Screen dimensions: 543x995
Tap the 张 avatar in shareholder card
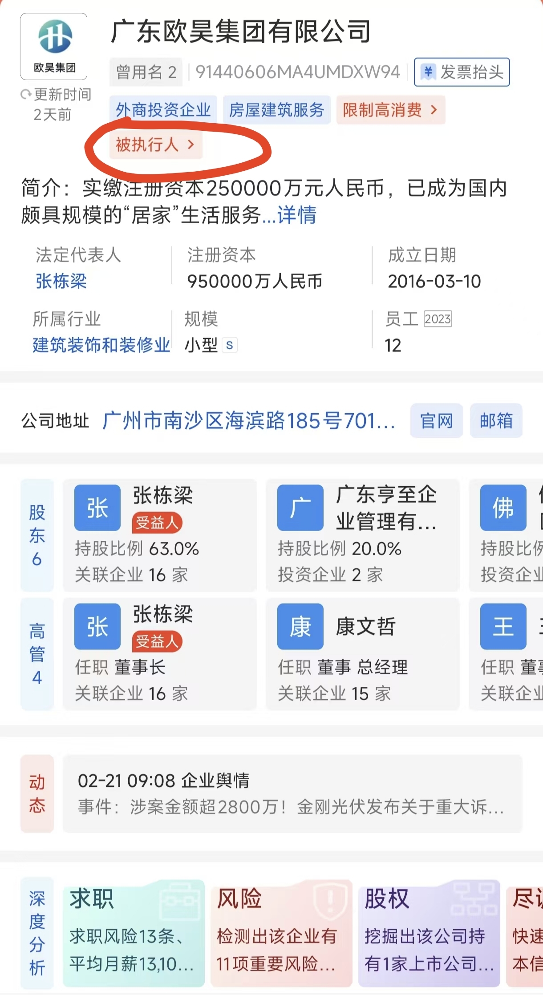97,508
